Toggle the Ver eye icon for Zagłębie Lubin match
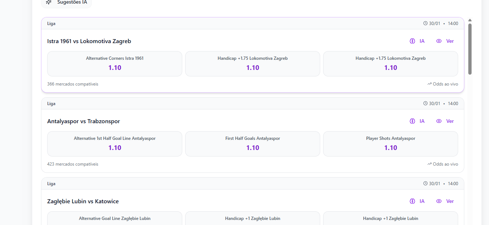The height and width of the screenshot is (225, 489). (x=439, y=201)
